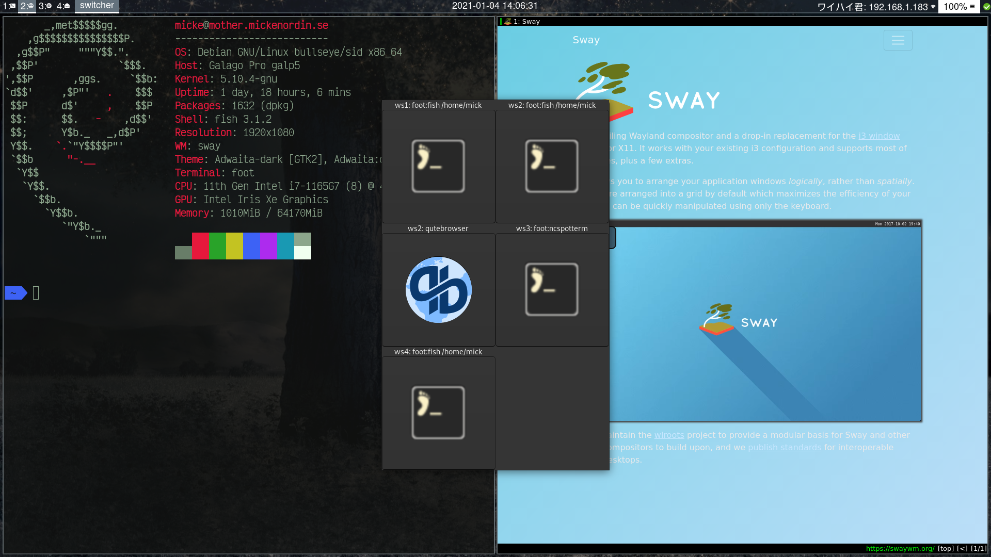
Task: Click the blue color block in neofetch
Action: coord(251,246)
